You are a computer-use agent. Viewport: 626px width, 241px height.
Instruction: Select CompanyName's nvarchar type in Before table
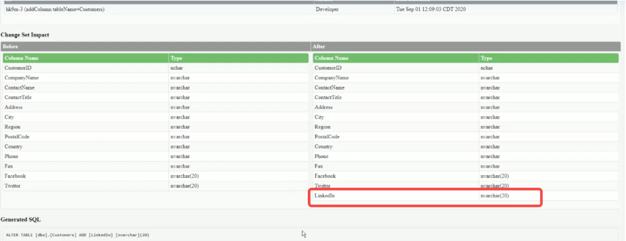coord(180,77)
